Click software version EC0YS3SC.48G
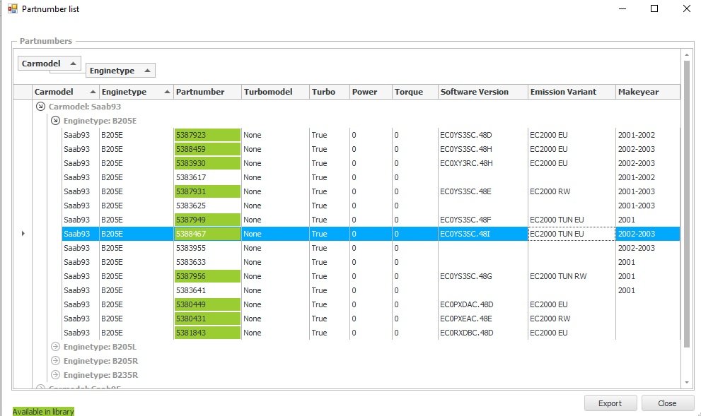 coord(466,276)
